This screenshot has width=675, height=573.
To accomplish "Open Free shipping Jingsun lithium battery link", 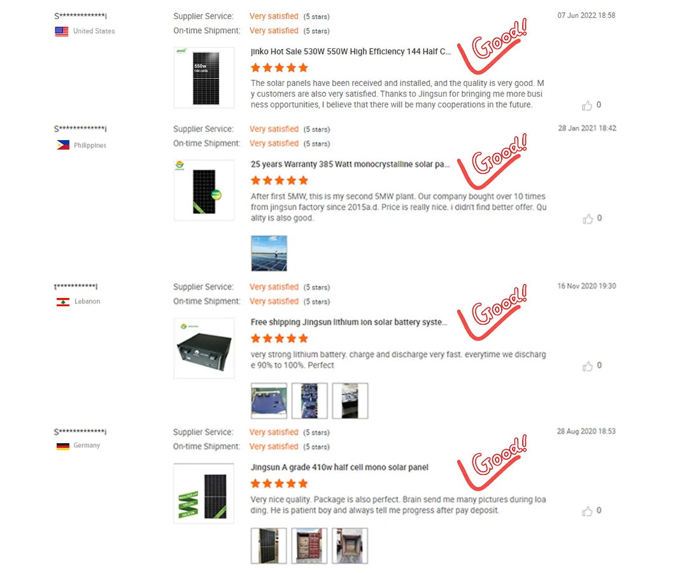I will [x=349, y=322].
